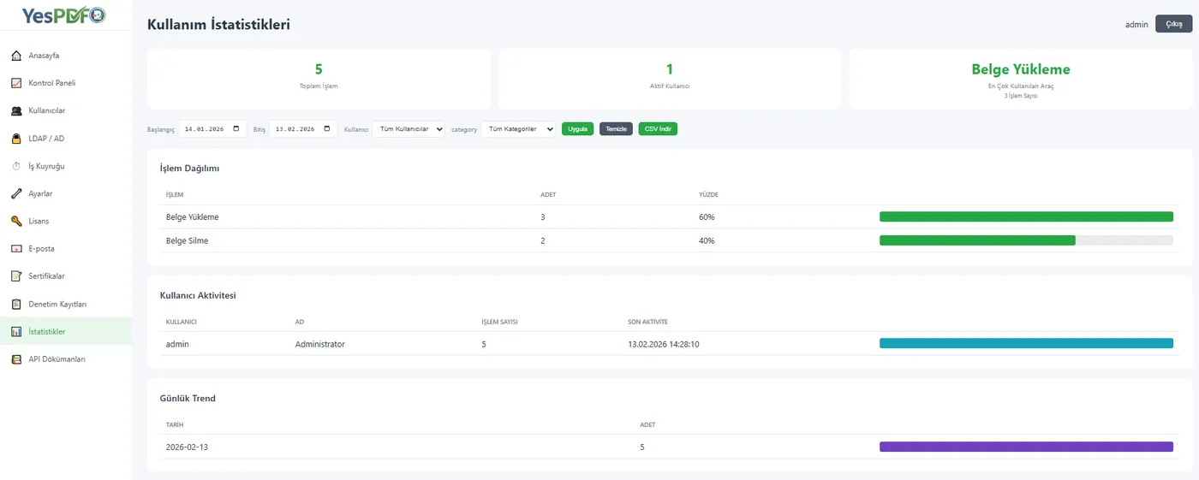
Task: Select the Ayarlar wrench icon
Action: point(16,193)
